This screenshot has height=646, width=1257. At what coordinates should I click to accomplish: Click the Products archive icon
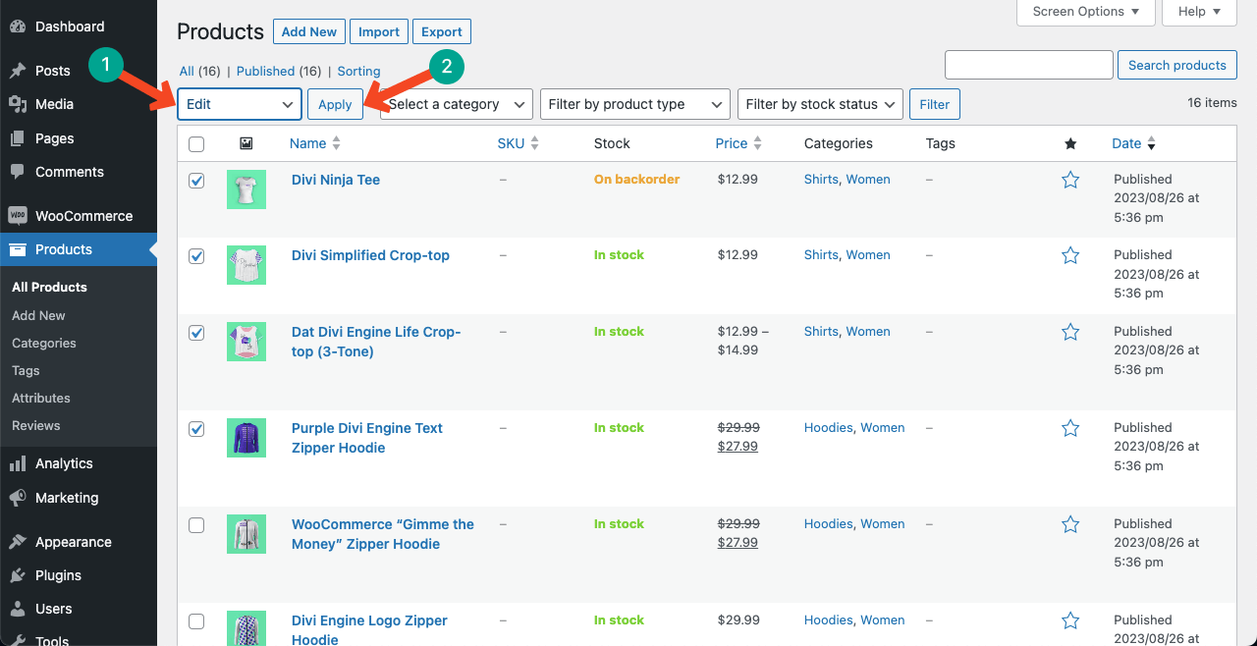tap(18, 249)
